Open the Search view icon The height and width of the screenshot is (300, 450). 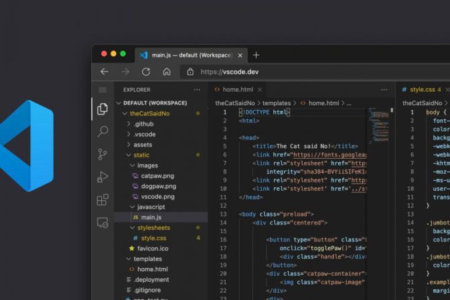point(102,131)
